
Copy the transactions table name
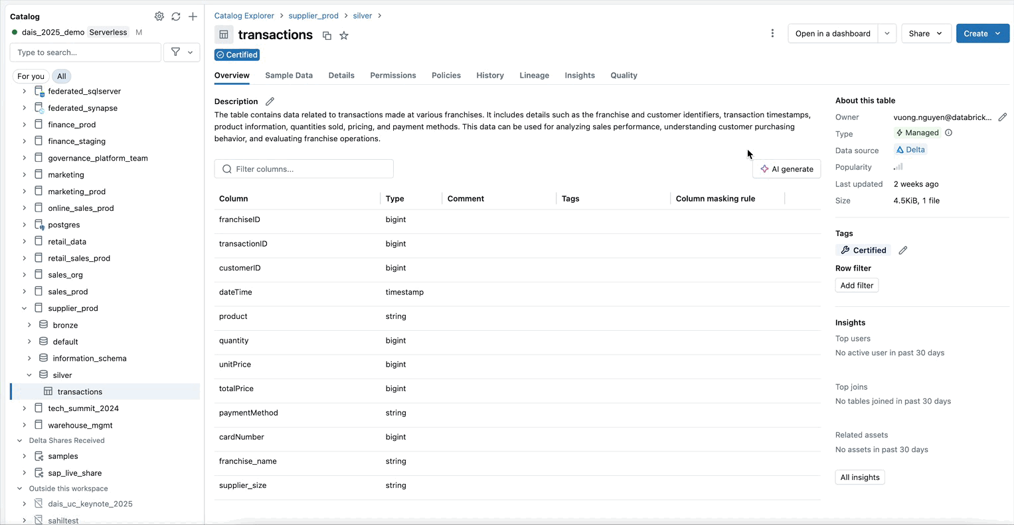(x=327, y=36)
